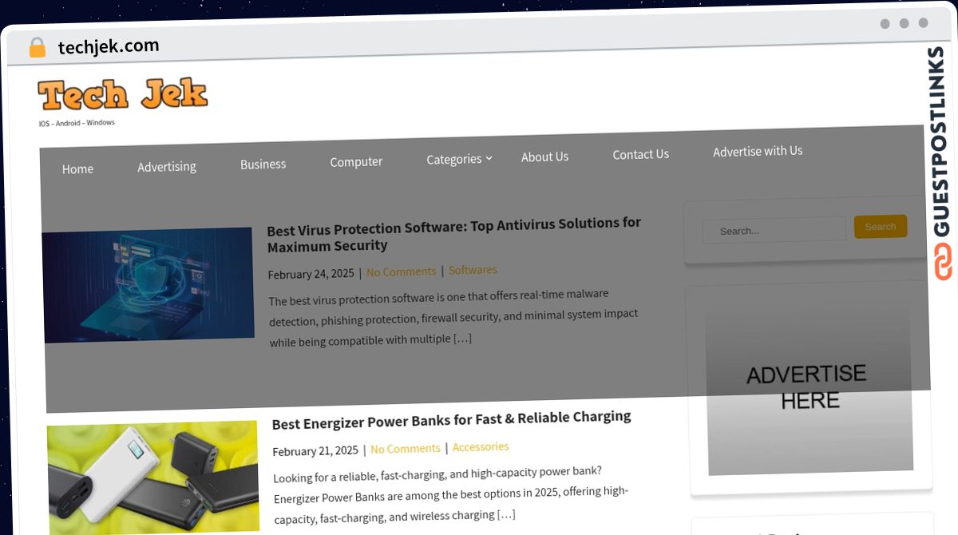Open the Accessories category link

click(x=481, y=447)
